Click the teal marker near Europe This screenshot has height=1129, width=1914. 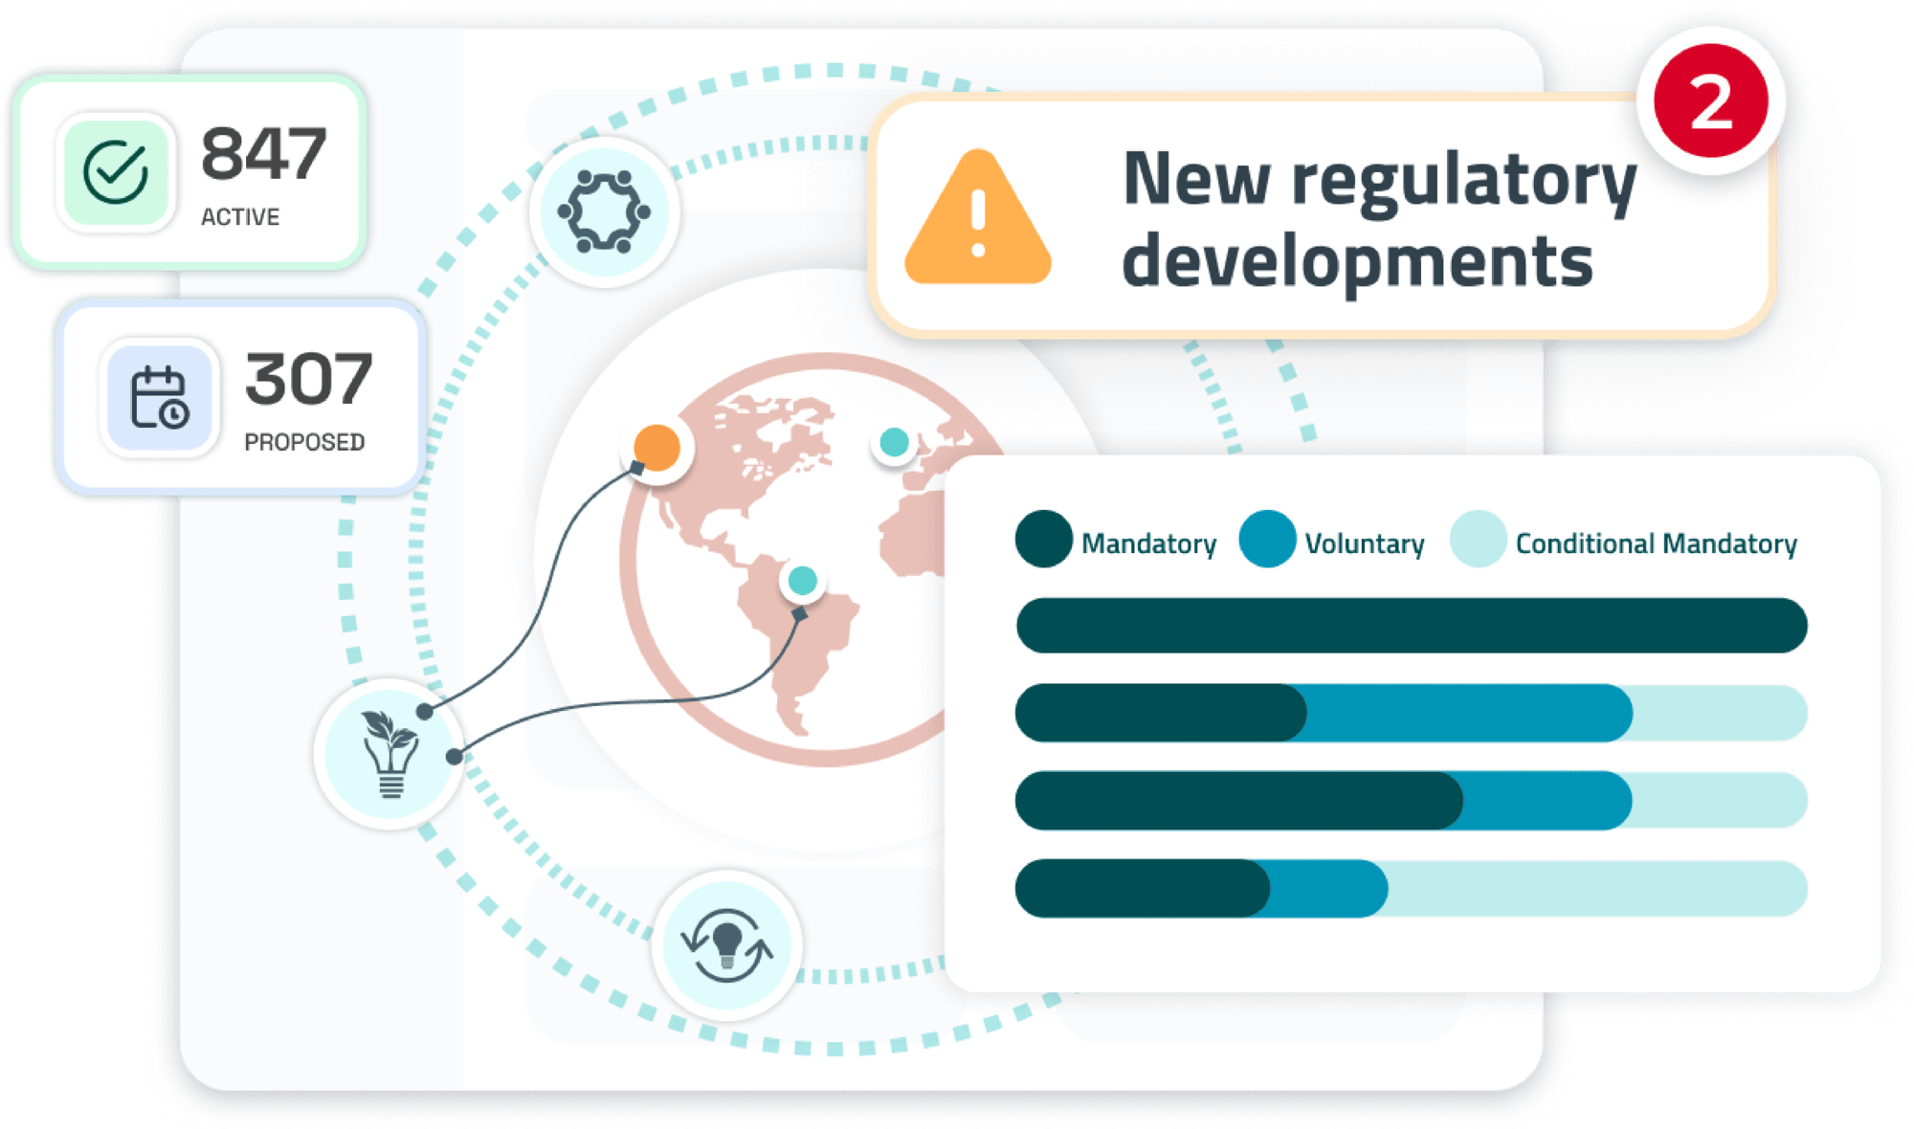[x=894, y=442]
